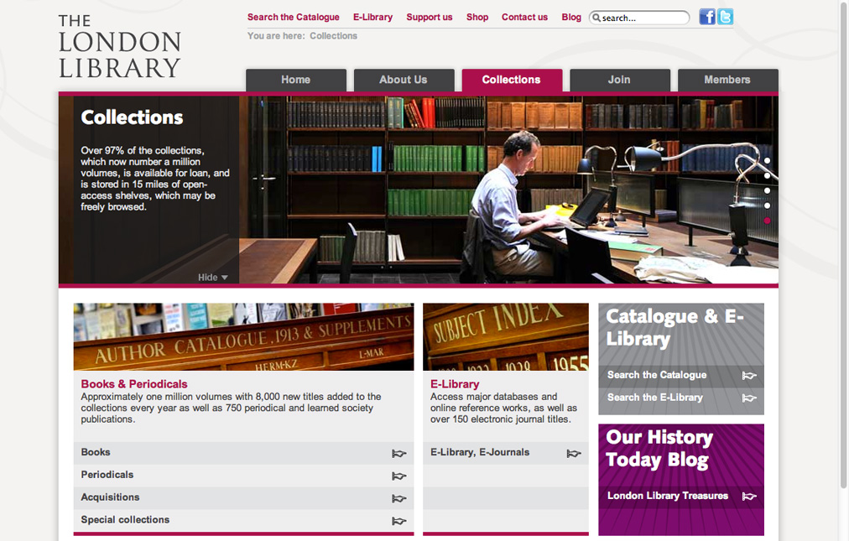The image size is (849, 541).
Task: Click the Catalogue & E-Library heading
Action: (675, 327)
